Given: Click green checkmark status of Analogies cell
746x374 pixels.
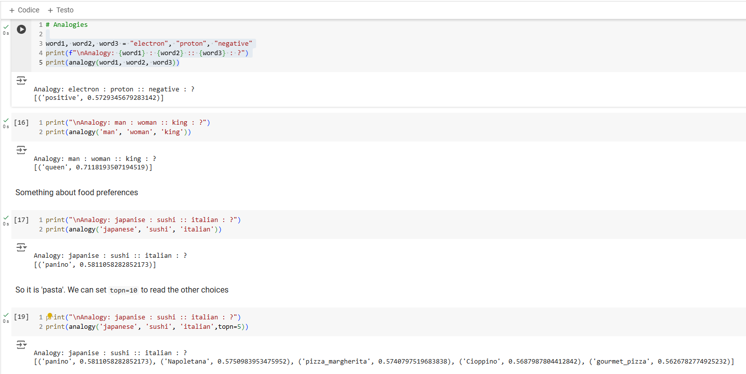Looking at the screenshot, I should (6, 26).
